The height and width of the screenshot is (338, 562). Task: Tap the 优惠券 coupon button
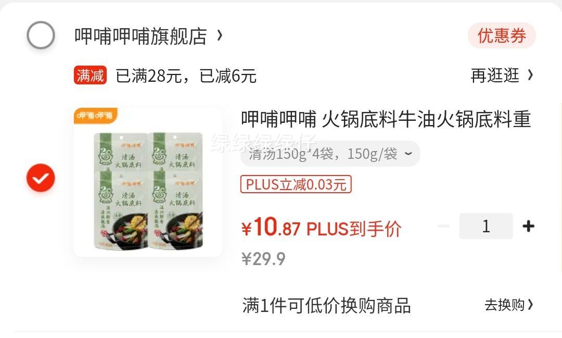502,35
